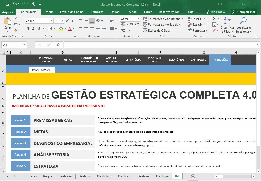Open the Calibri font name dropdown
The height and width of the screenshot is (181, 261).
coord(52,21)
